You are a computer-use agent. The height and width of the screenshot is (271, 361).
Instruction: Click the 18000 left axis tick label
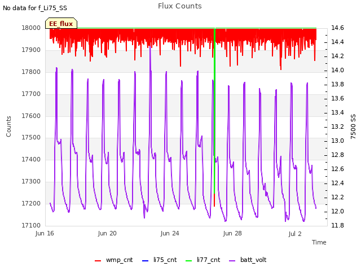click(31, 28)
